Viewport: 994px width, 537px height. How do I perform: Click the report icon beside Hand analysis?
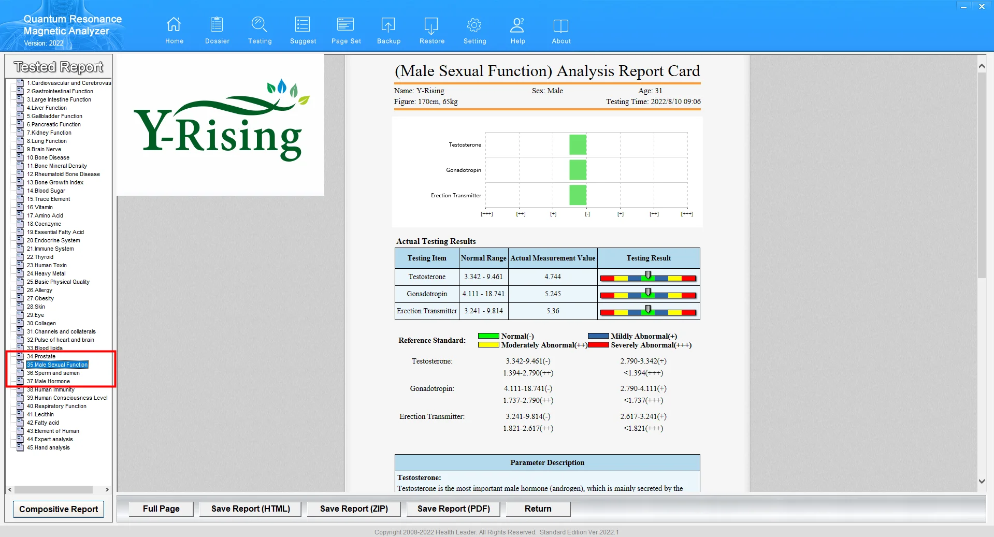pos(20,447)
